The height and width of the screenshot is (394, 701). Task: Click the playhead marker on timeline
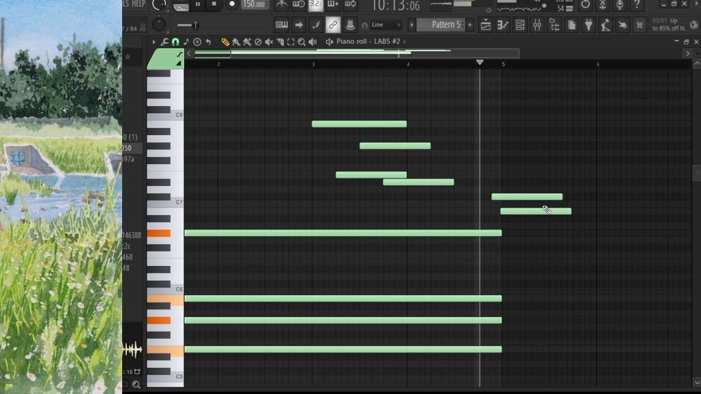480,63
